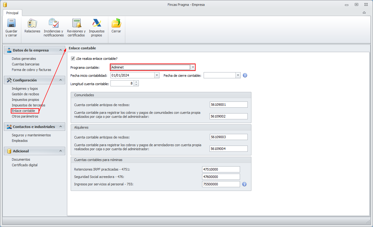
Task: Click the Datos de la empresa user icon
Action: (9, 50)
